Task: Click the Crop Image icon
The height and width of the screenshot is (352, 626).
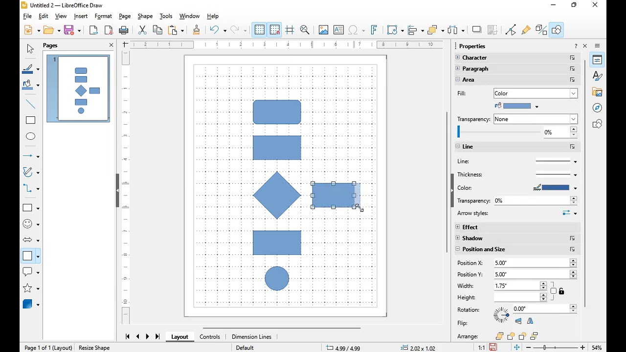Action: coord(492,30)
